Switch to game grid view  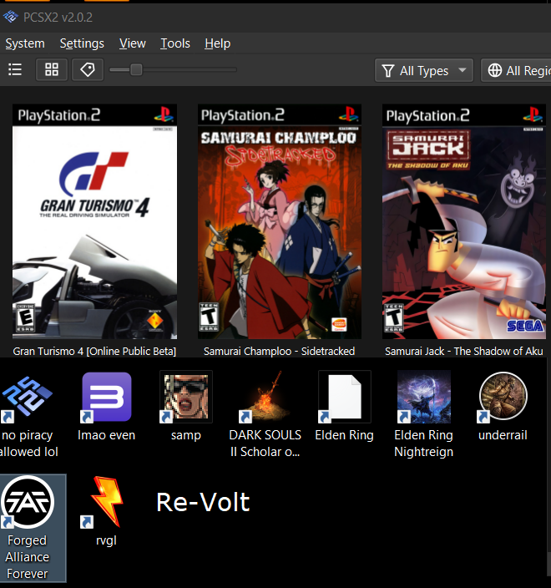point(52,69)
